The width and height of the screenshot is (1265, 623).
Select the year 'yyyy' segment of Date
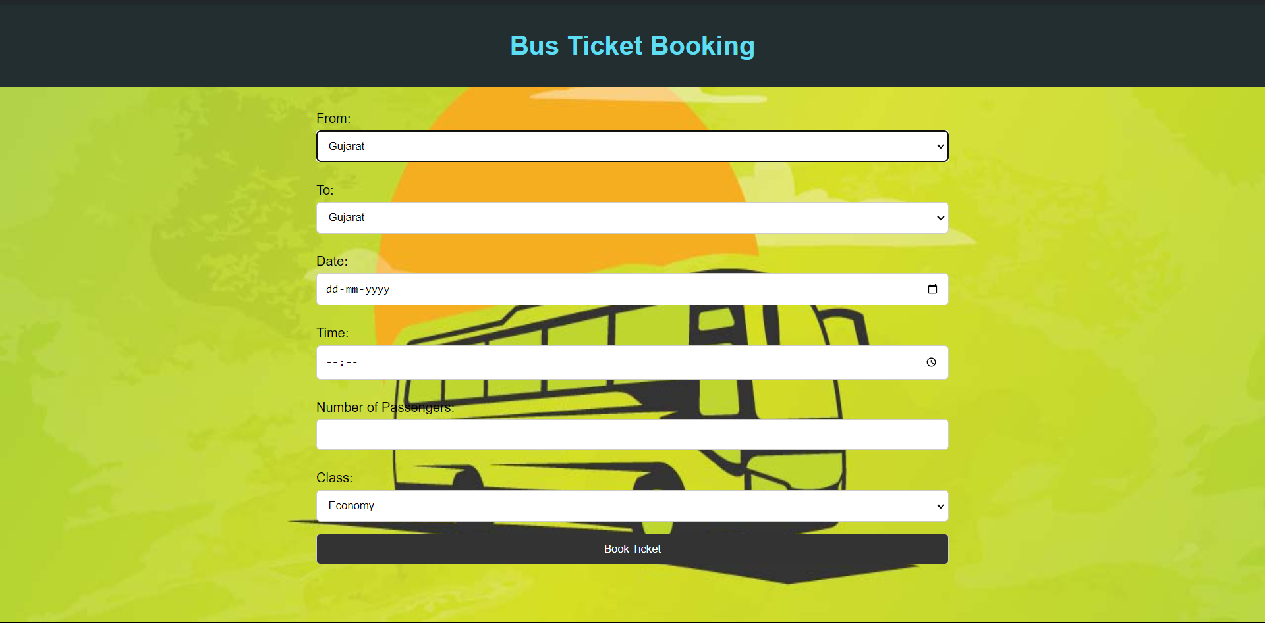tap(378, 289)
